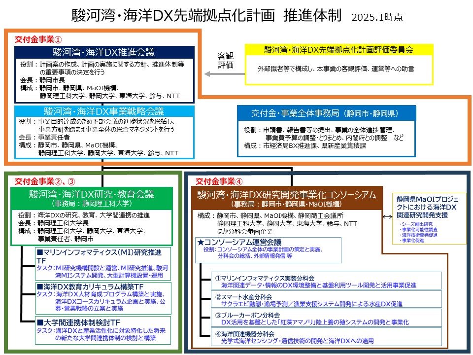Click the 会長:静岡市長 line
Screen dimensions: 473x355
coord(42,80)
